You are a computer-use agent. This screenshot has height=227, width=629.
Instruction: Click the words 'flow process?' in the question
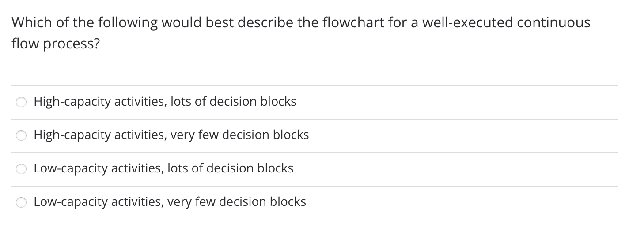point(55,45)
